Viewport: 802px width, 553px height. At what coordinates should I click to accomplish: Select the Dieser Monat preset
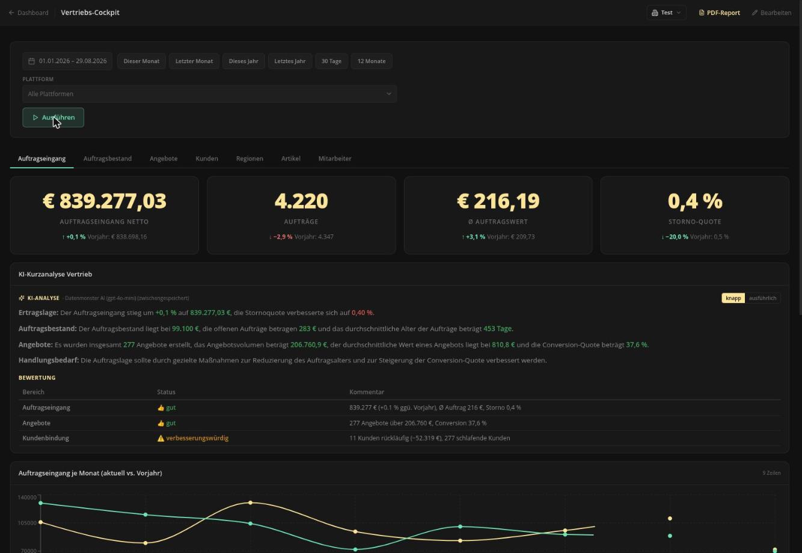(142, 61)
